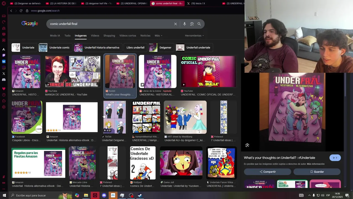Viewport: 353px width, 199px height.
Task: Open Opera GX taskbar icon
Action: coord(95,195)
